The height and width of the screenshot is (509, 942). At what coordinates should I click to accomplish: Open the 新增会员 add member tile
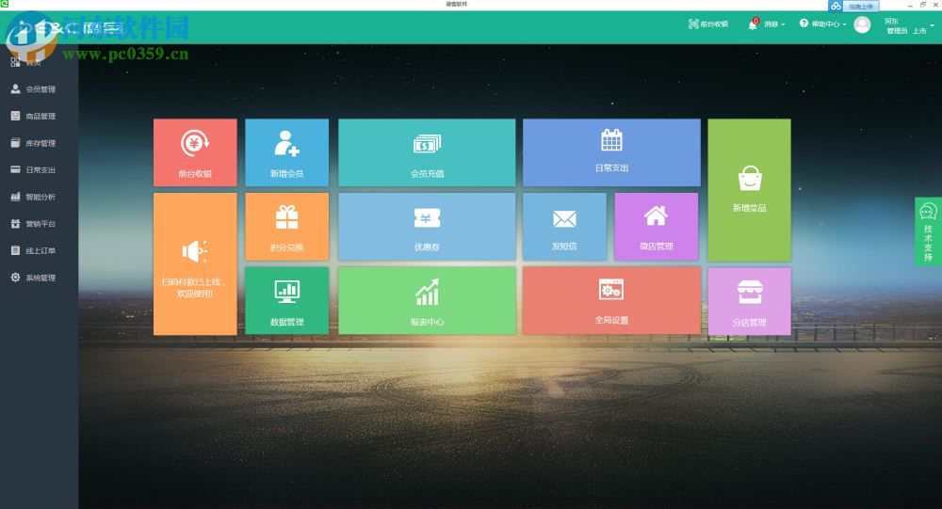tap(286, 152)
